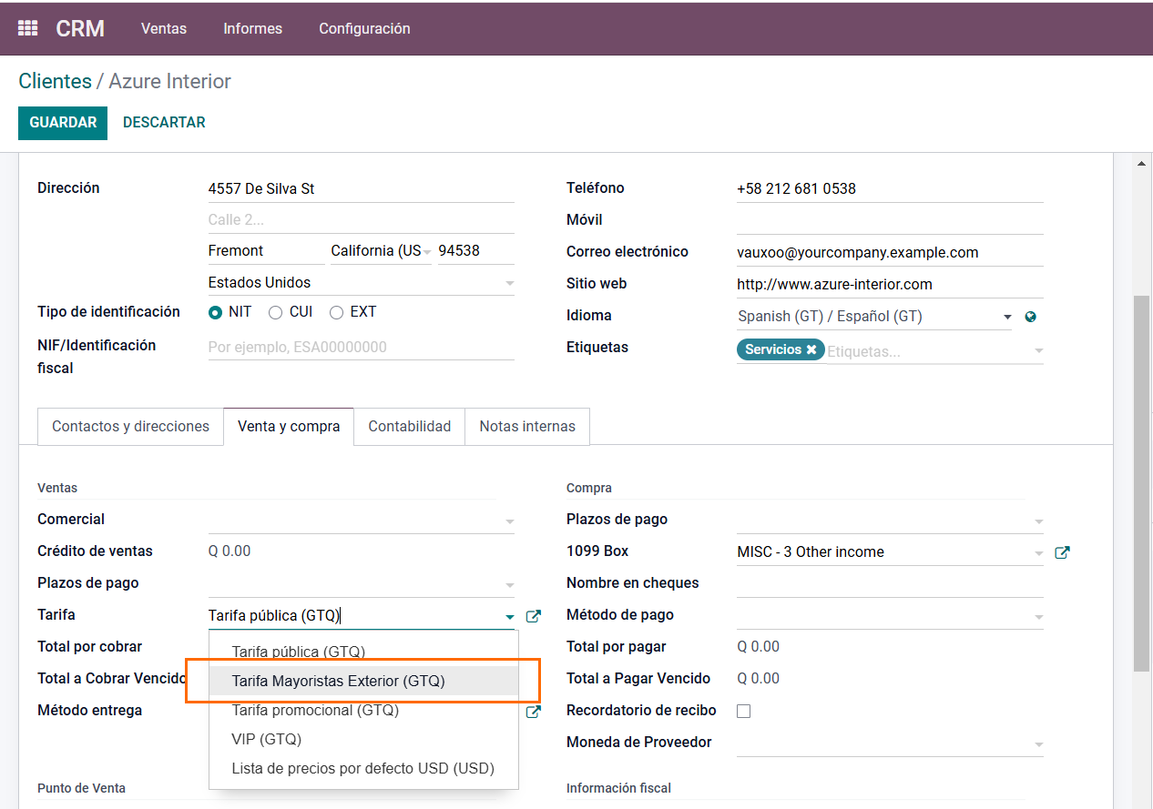This screenshot has width=1153, height=809.
Task: Click the globe icon beside Idioma
Action: point(1030,317)
